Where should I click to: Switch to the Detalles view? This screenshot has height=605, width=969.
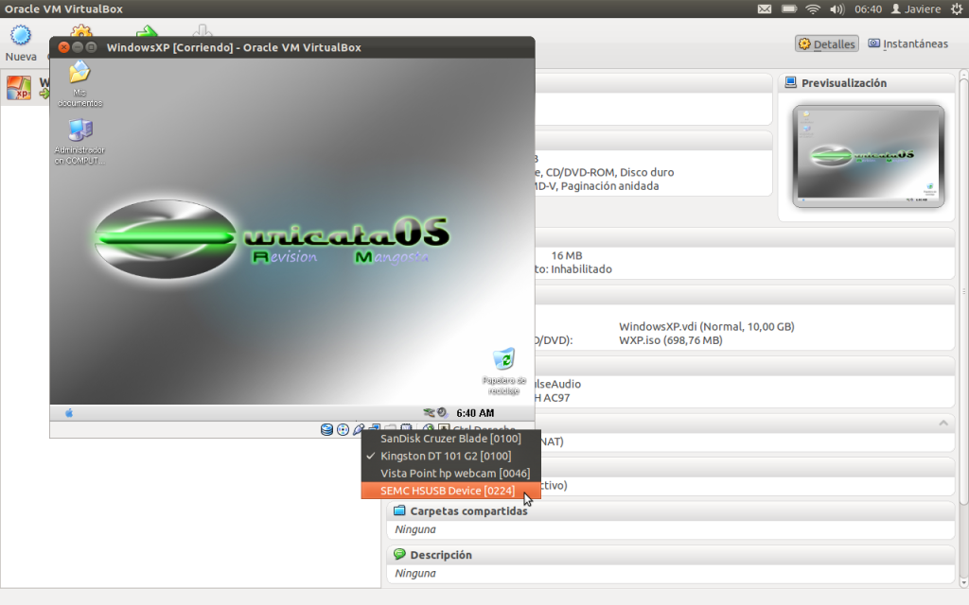coord(826,43)
